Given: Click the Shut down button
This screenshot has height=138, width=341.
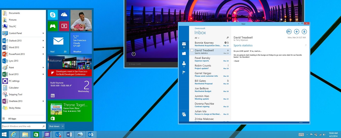Looking at the screenshot, I should click(54, 126).
